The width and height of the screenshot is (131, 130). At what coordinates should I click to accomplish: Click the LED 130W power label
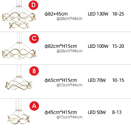(98, 14)
